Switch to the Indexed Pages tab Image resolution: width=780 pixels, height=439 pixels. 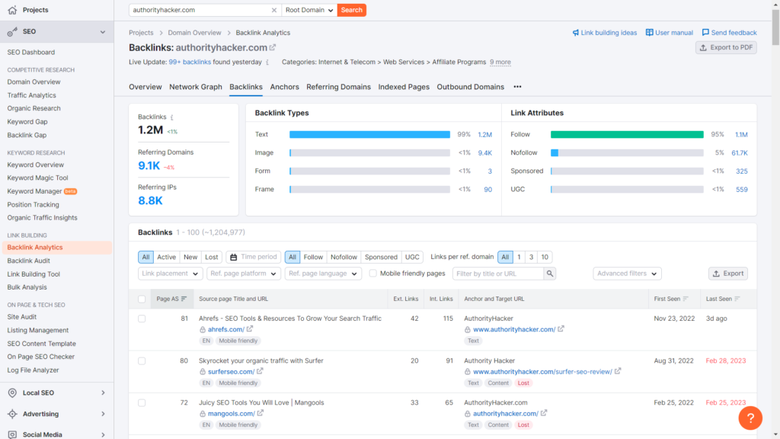[x=404, y=87]
